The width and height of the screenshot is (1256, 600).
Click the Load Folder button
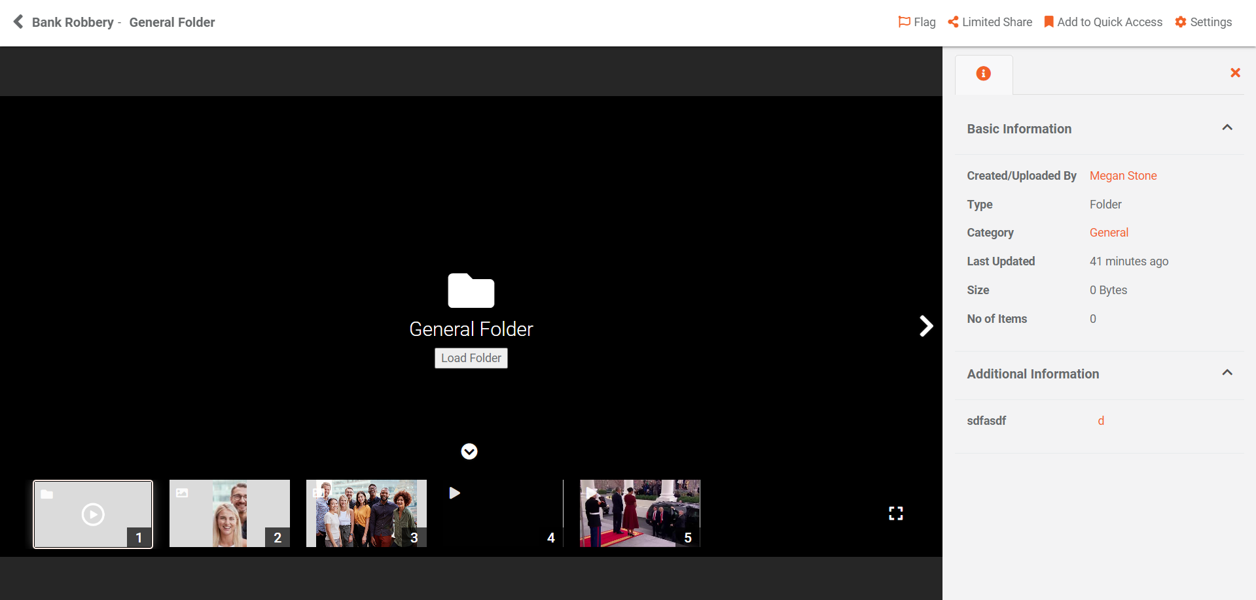(x=471, y=358)
